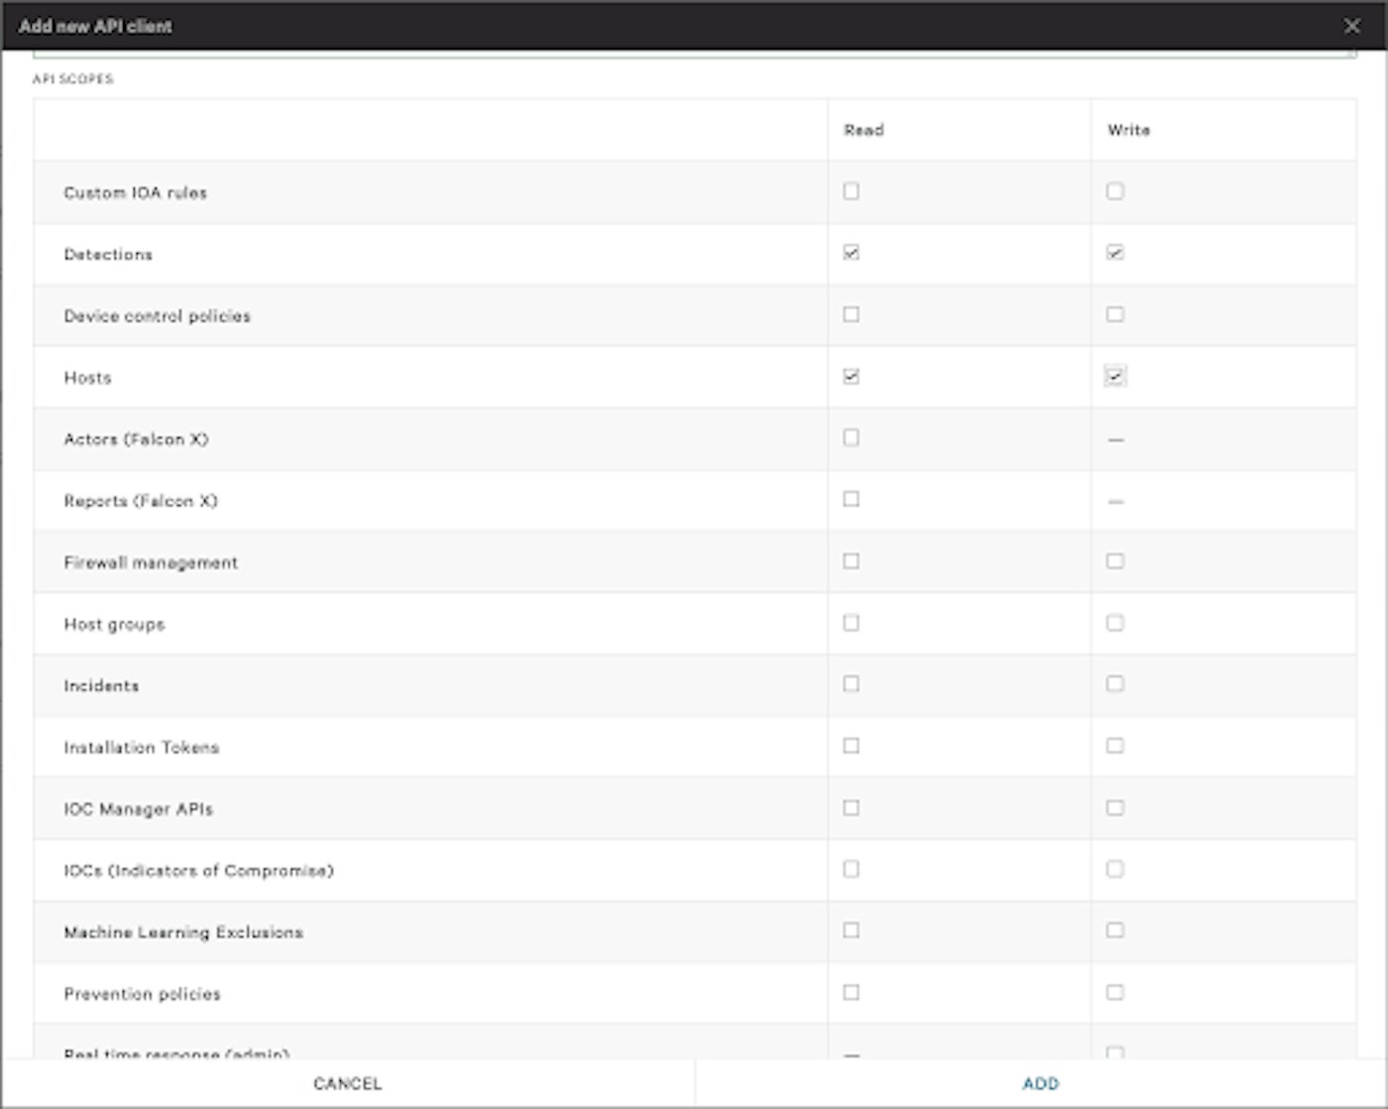Uncheck Write scope for Hosts
This screenshot has height=1109, width=1388.
pos(1115,376)
